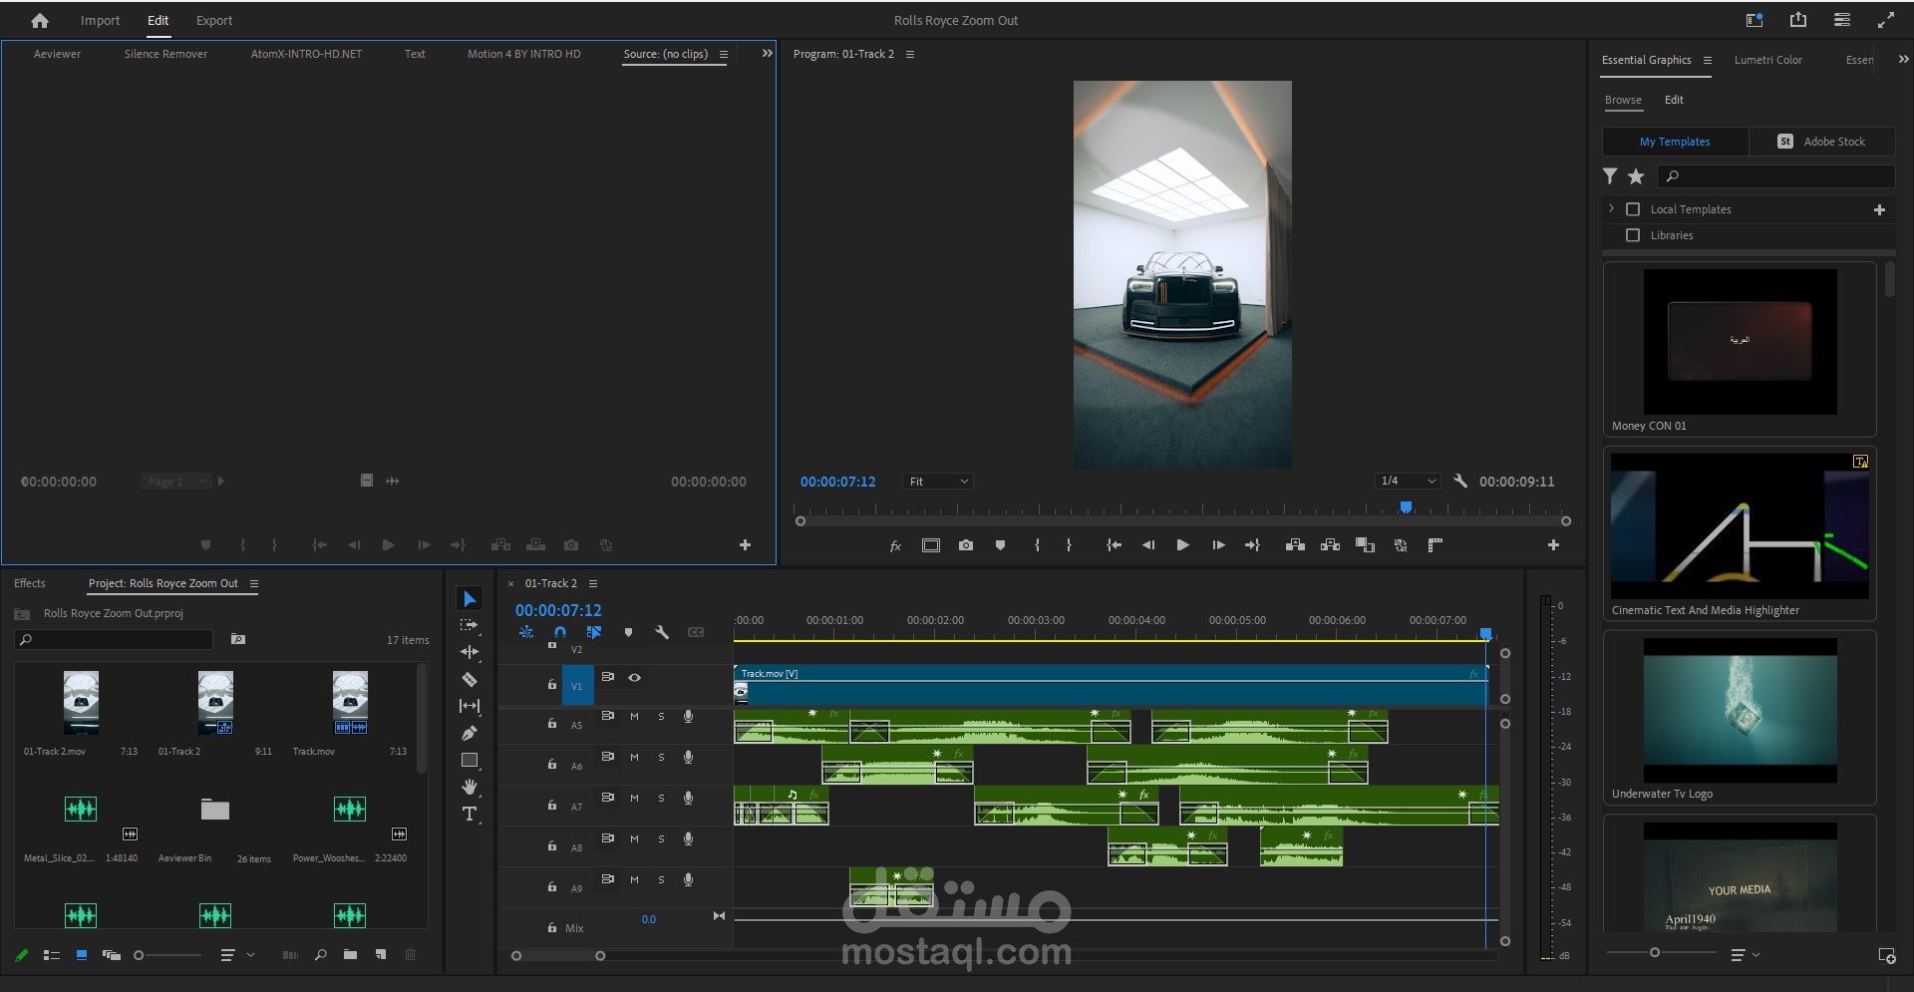Click New Item icon in Project panel

click(381, 955)
